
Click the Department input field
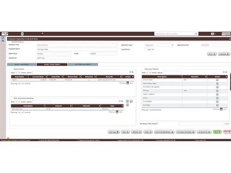(54, 54)
